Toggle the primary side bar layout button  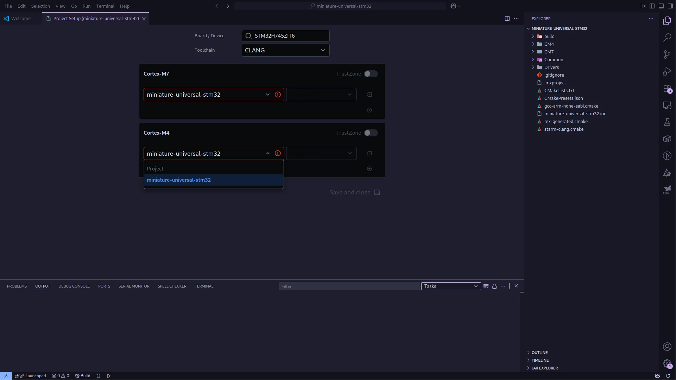point(652,6)
